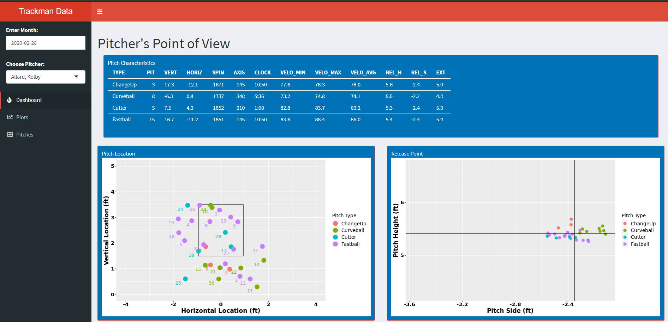The width and height of the screenshot is (668, 322).
Task: Click the Curveball row in characteristics table
Action: (279, 96)
